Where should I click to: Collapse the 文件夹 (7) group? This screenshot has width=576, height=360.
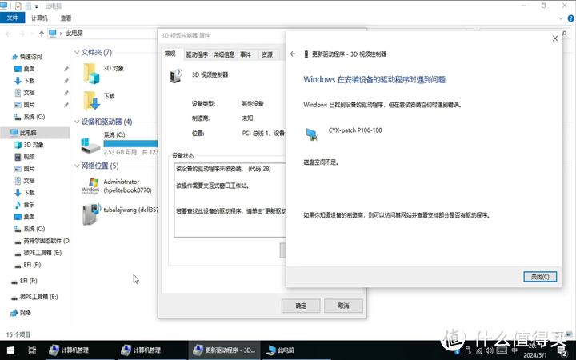(75, 52)
